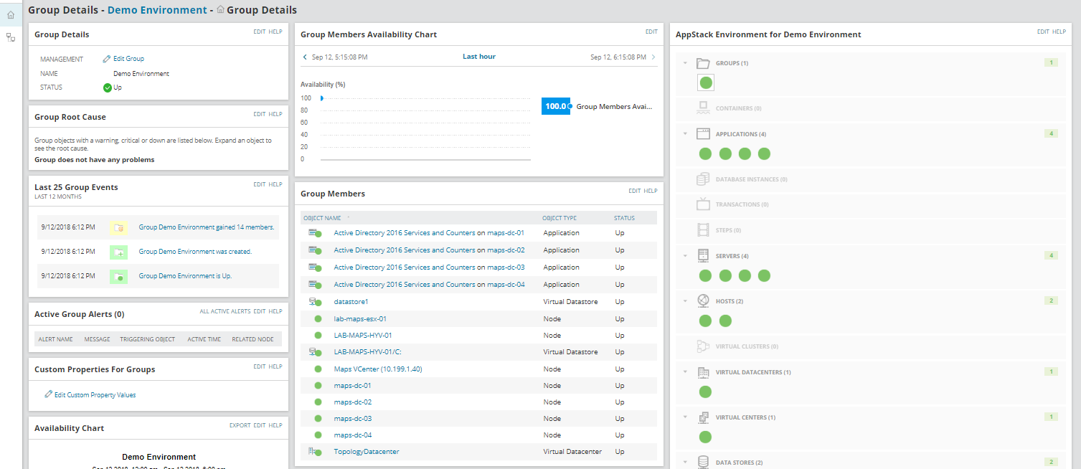Open Edit Group link
This screenshot has height=469, width=1081.
point(128,59)
